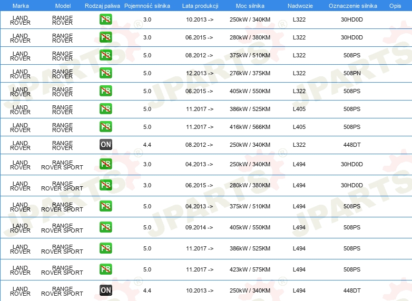Screen dimensions: 412x301
Task: Click the petrol icon in the 09.2014 row
Action: 105,227
